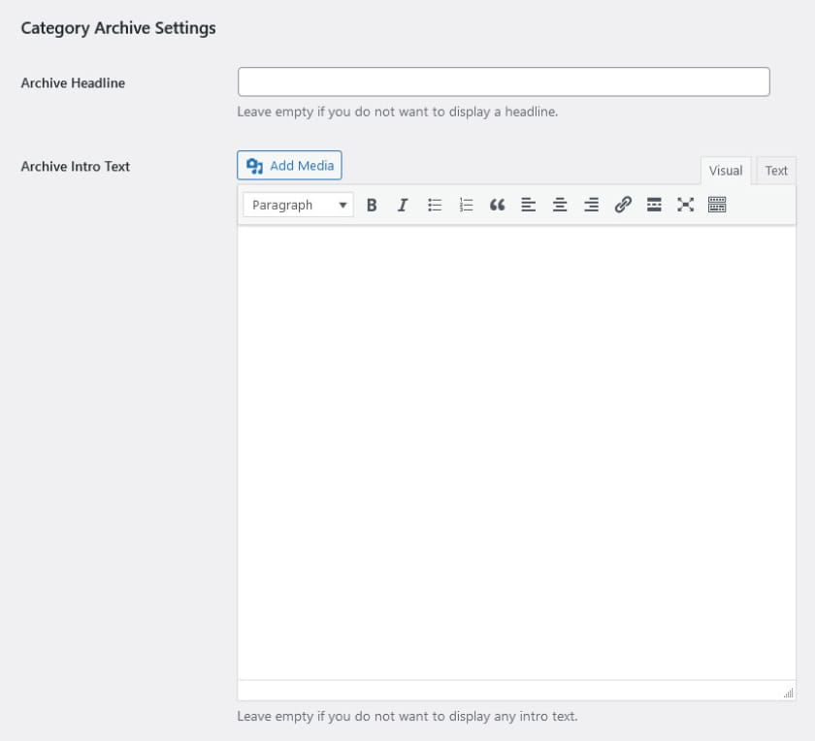815x741 pixels.
Task: Switch to the Text editor tab
Action: coord(776,171)
